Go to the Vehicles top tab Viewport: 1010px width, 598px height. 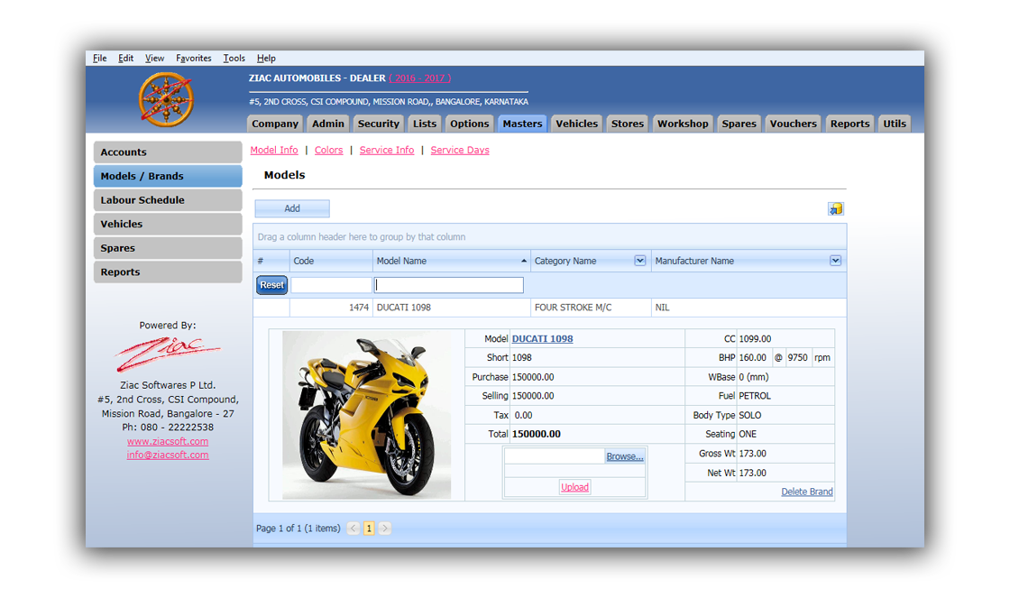(x=576, y=124)
